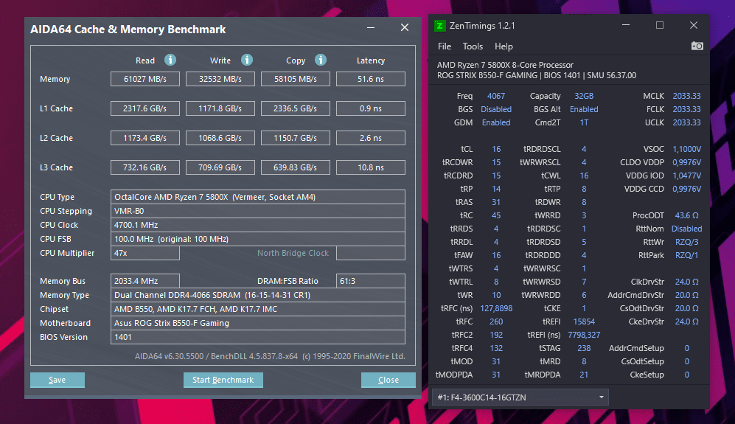Click the Cmd2T 1T value

pyautogui.click(x=584, y=122)
